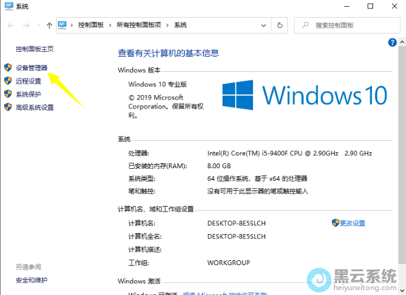406x295 pixels.
Task: Open 远程设置 in left panel
Action: pyautogui.click(x=29, y=80)
